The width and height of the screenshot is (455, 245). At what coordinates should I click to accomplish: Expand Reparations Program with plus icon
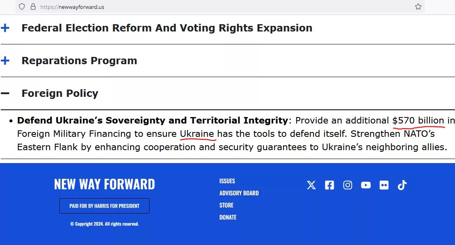pyautogui.click(x=5, y=61)
